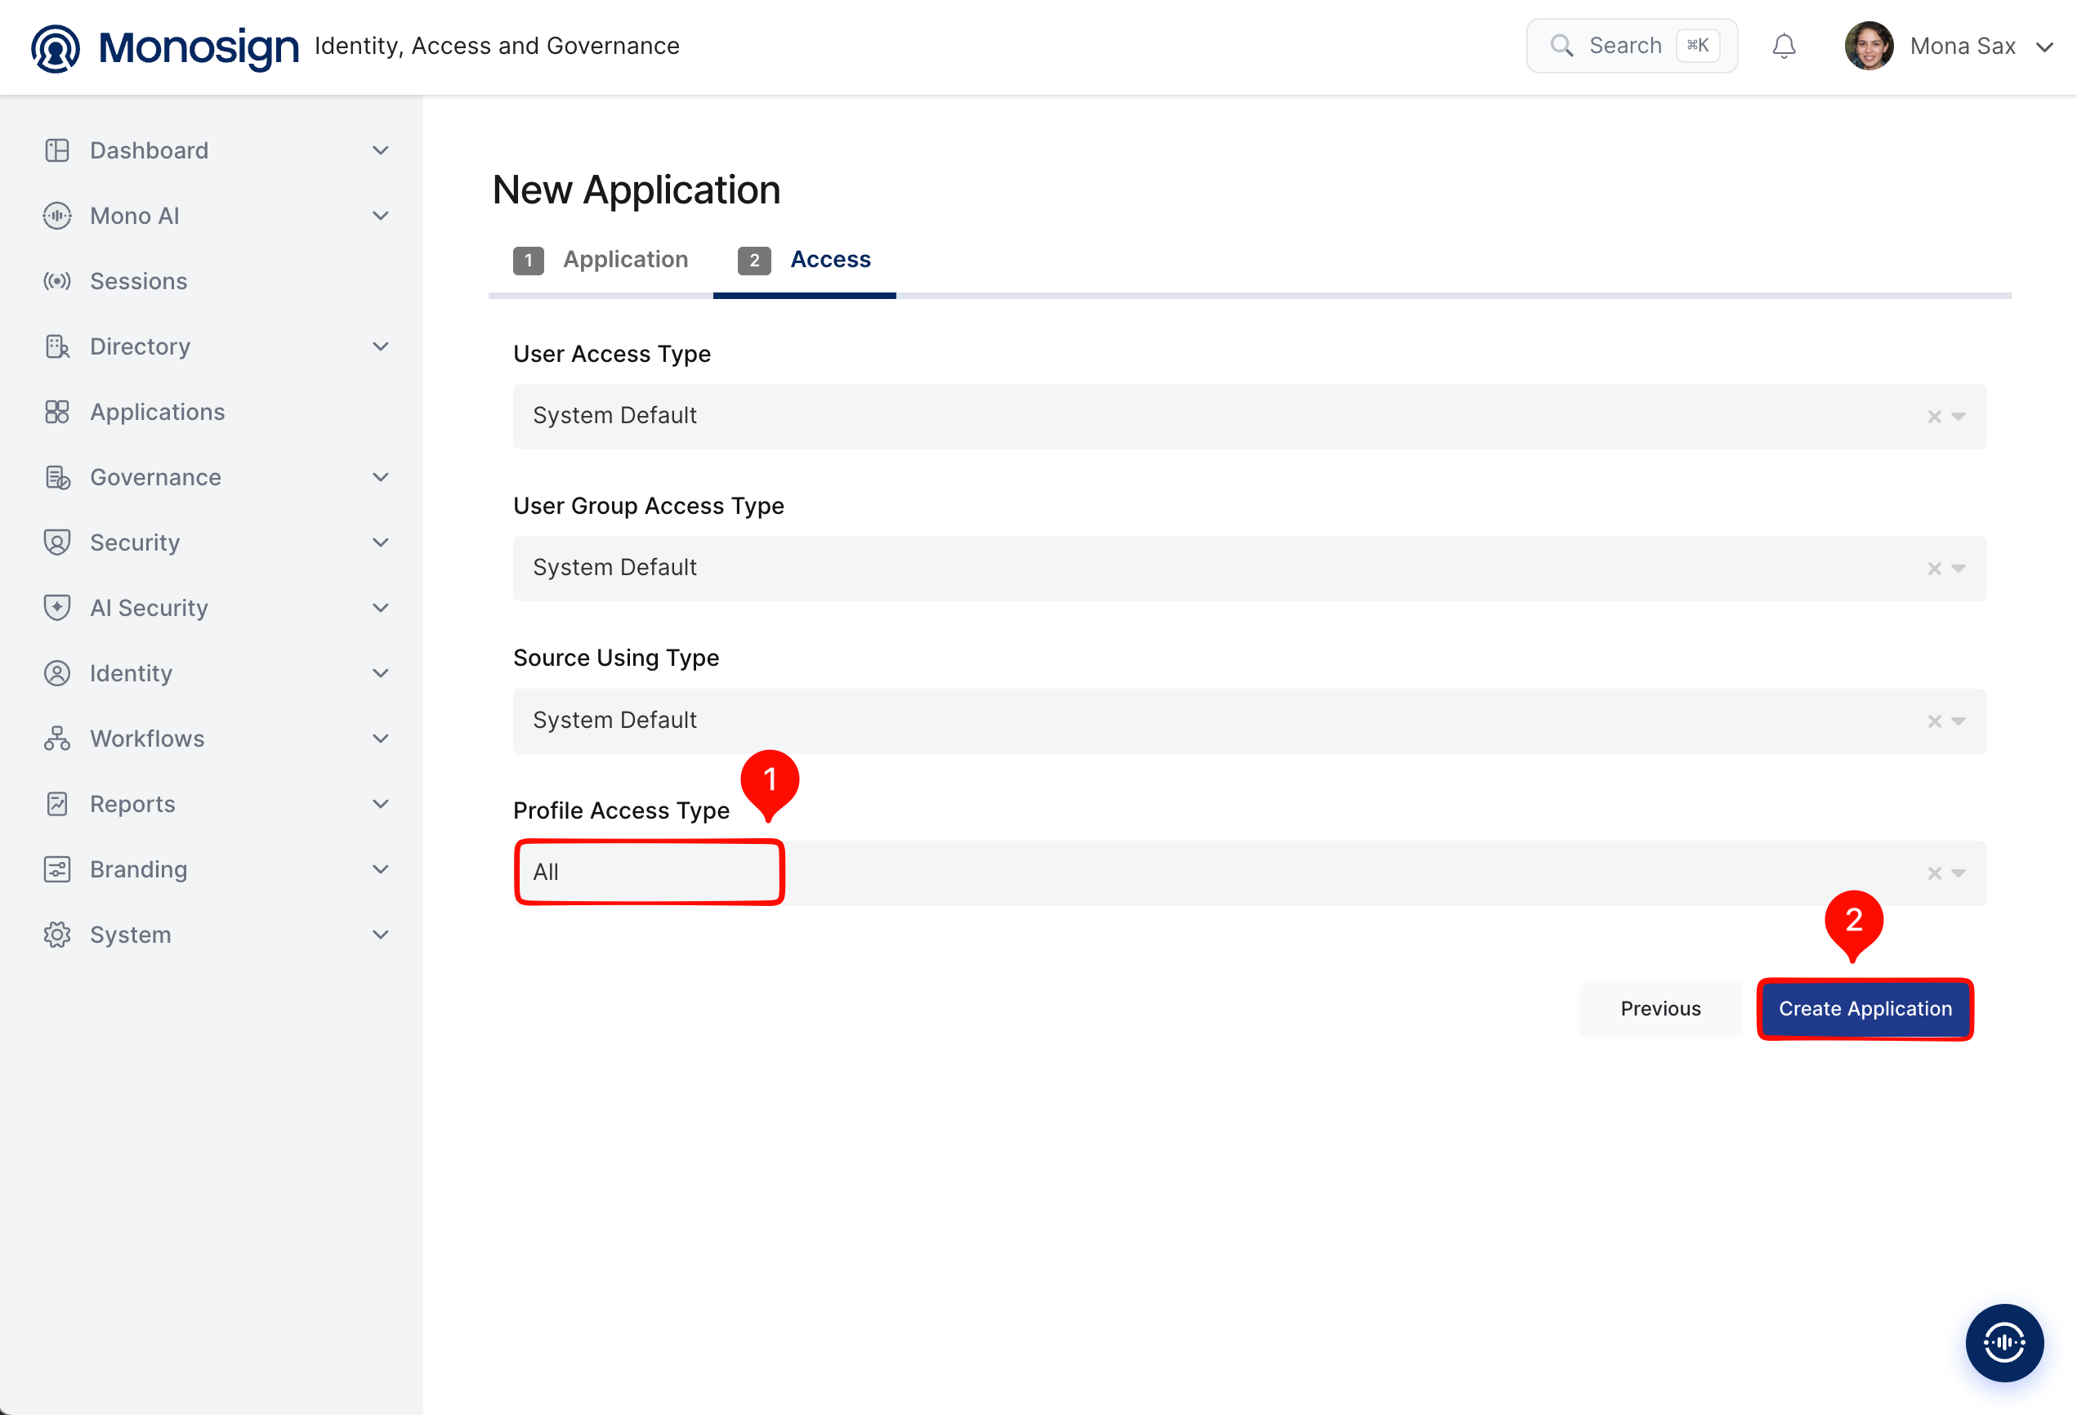This screenshot has width=2077, height=1415.
Task: Go to Applications in the sidebar
Action: 158,411
